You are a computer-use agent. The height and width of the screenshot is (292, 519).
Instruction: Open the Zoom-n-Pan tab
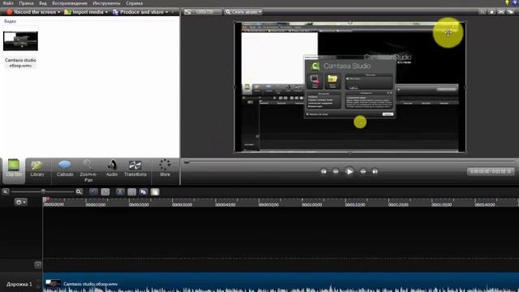click(88, 170)
